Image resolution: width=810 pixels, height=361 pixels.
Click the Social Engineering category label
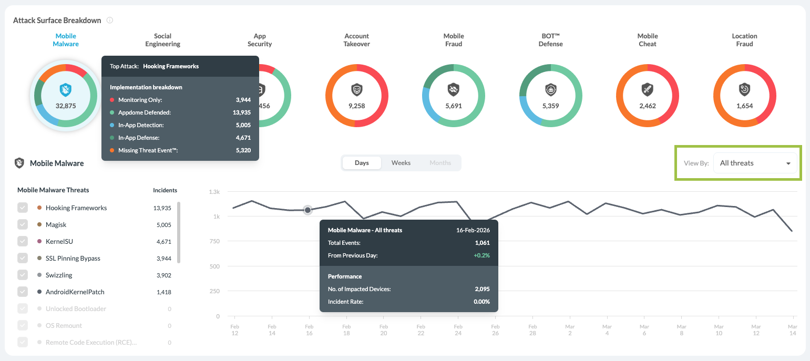click(162, 40)
